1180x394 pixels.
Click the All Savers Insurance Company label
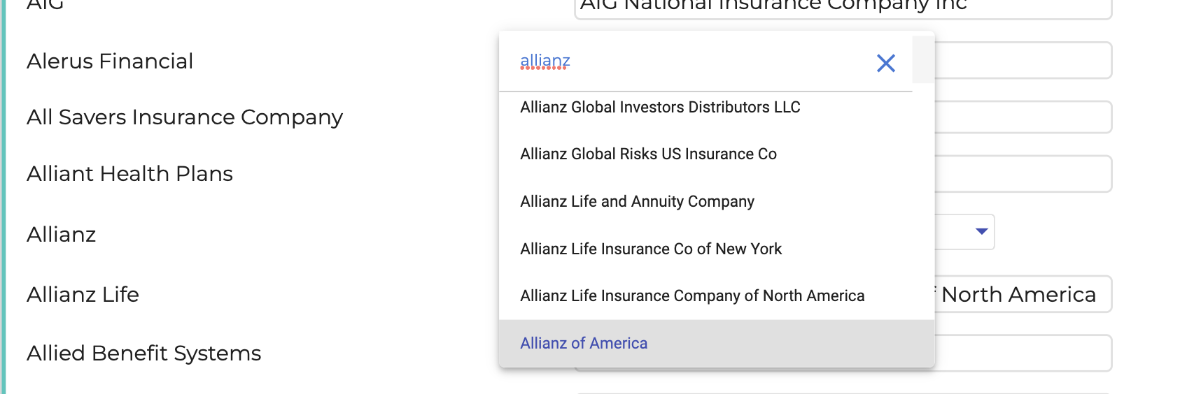click(185, 117)
